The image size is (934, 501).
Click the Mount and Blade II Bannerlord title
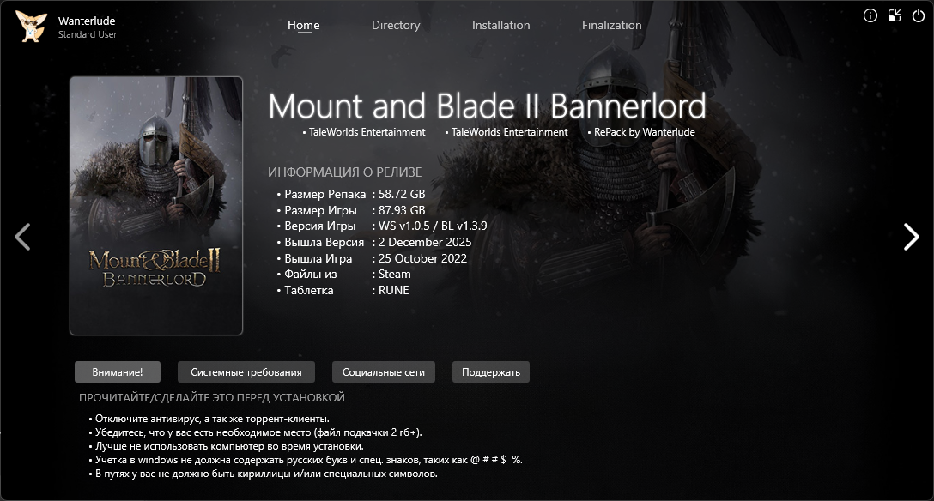(x=487, y=106)
